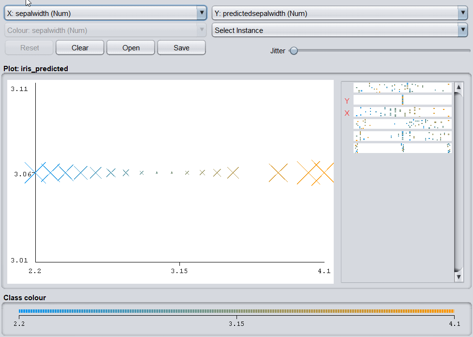Viewport: 473px width, 337px height.
Task: Open the Select Instance dropdown
Action: (340, 30)
